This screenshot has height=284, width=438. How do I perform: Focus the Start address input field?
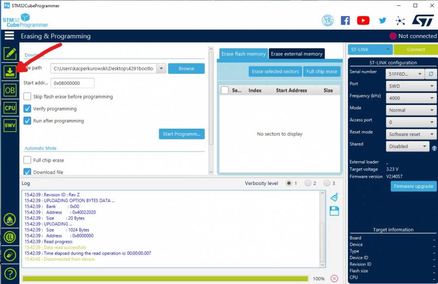pyautogui.click(x=73, y=83)
